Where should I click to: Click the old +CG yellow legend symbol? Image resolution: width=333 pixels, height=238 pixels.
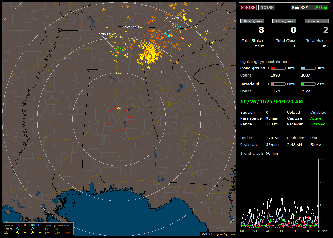(x=32, y=232)
